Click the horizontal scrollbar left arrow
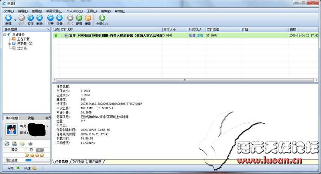The width and height of the screenshot is (321, 174). (x=54, y=80)
